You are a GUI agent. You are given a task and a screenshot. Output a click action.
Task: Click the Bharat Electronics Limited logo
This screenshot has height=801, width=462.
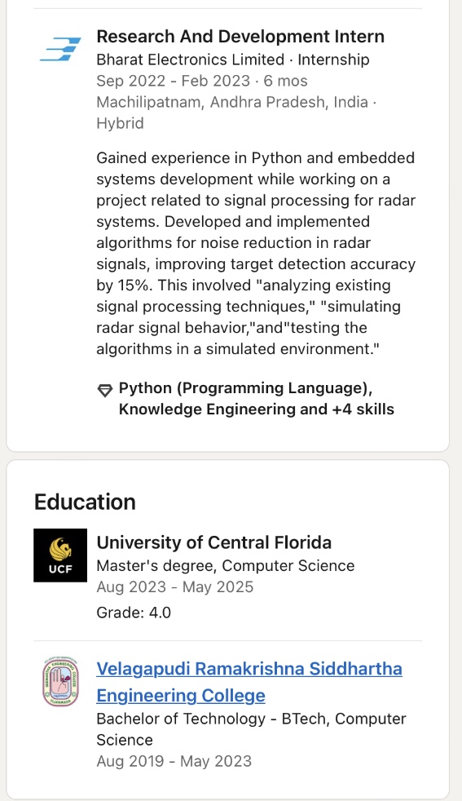point(61,49)
